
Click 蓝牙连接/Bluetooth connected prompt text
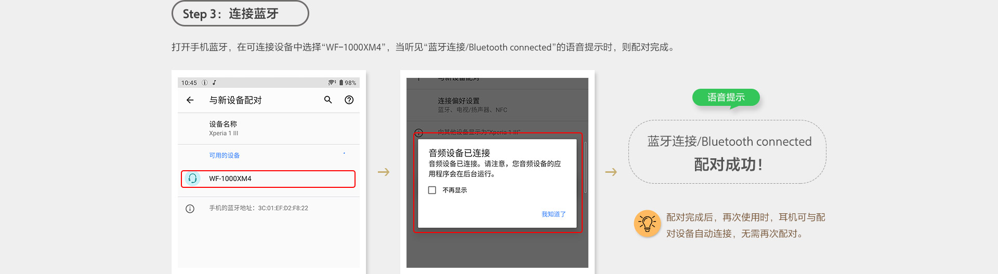click(x=729, y=141)
